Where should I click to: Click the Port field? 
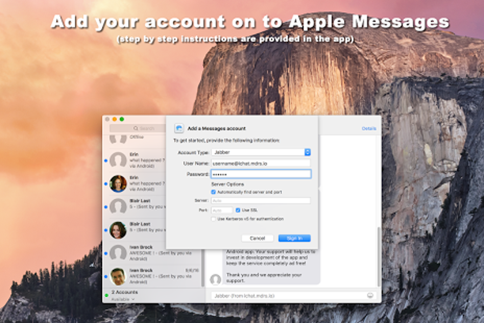click(x=222, y=210)
